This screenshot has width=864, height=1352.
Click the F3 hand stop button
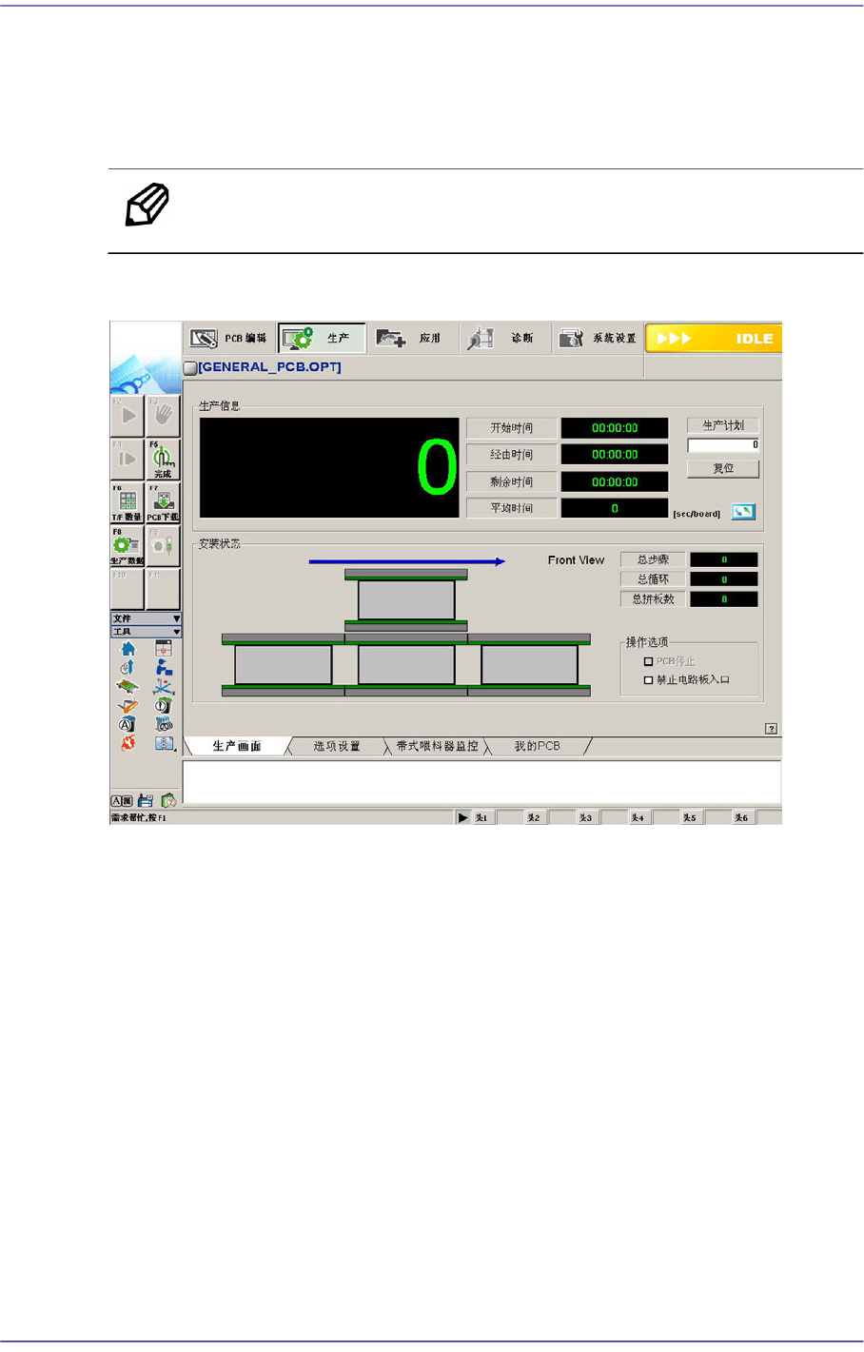[163, 416]
